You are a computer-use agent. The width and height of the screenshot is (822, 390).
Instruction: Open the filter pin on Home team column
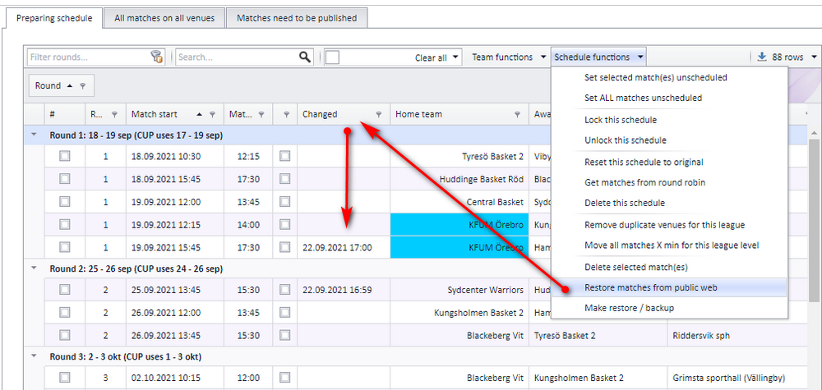point(517,114)
